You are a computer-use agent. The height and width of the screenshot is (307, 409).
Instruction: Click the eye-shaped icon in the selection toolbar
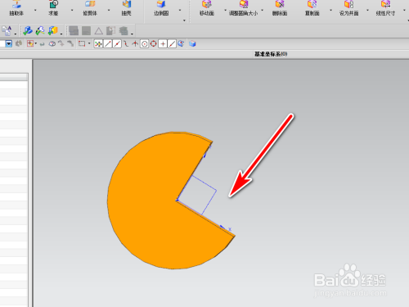[52, 44]
